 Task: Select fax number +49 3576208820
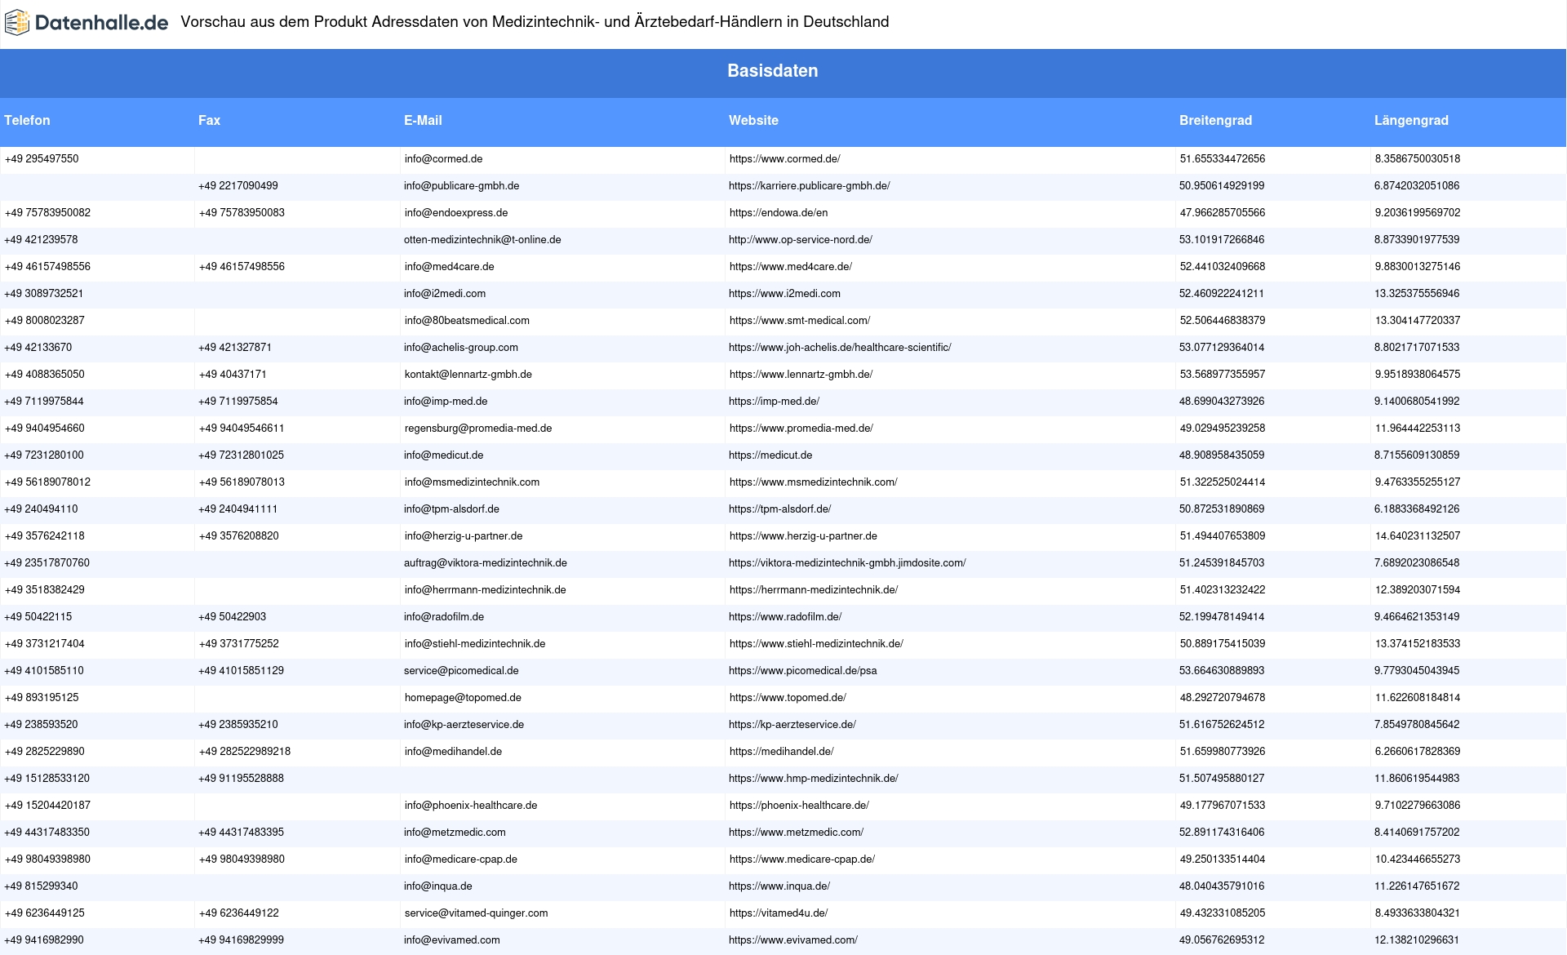238,536
